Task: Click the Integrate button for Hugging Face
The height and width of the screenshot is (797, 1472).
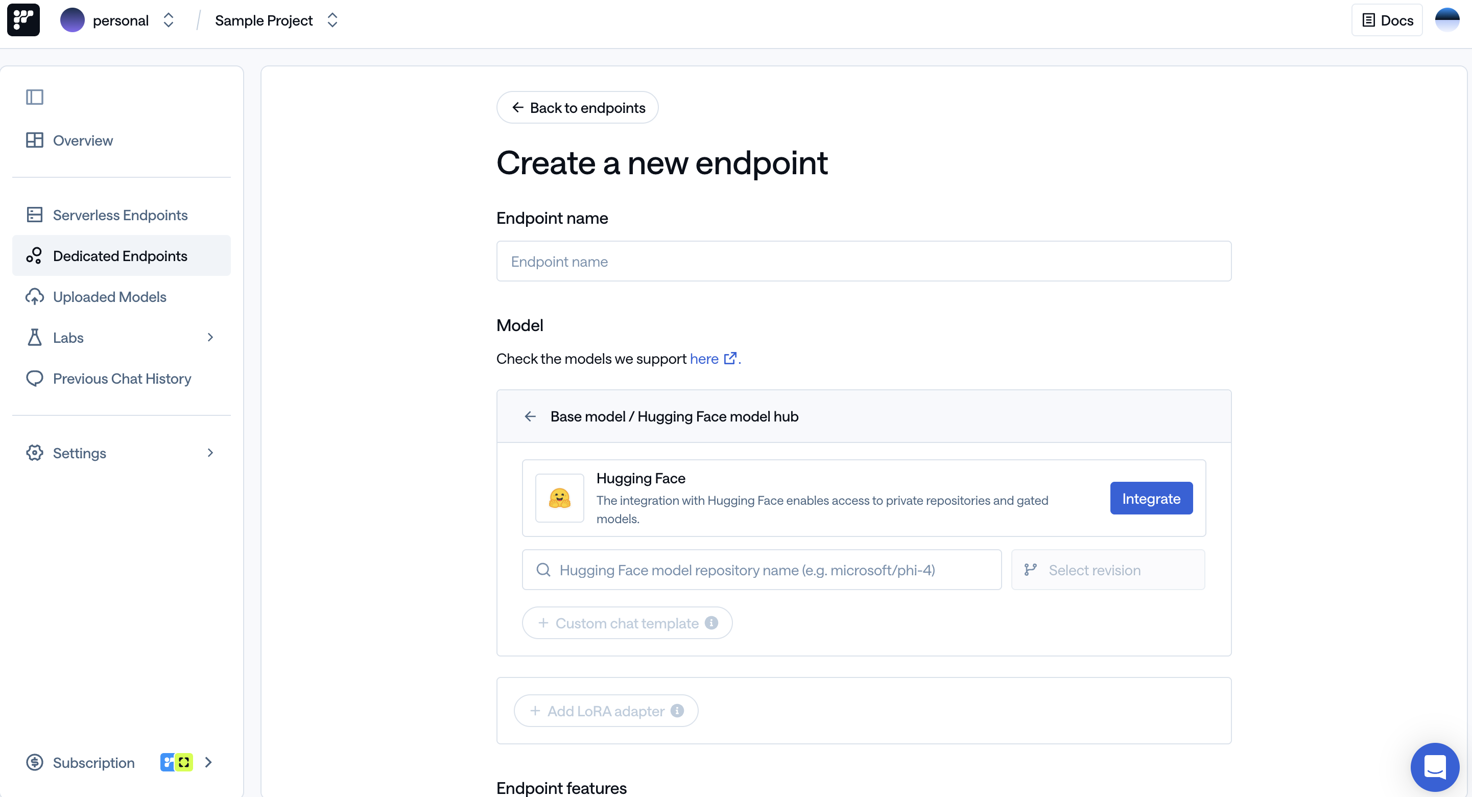Action: coord(1151,498)
